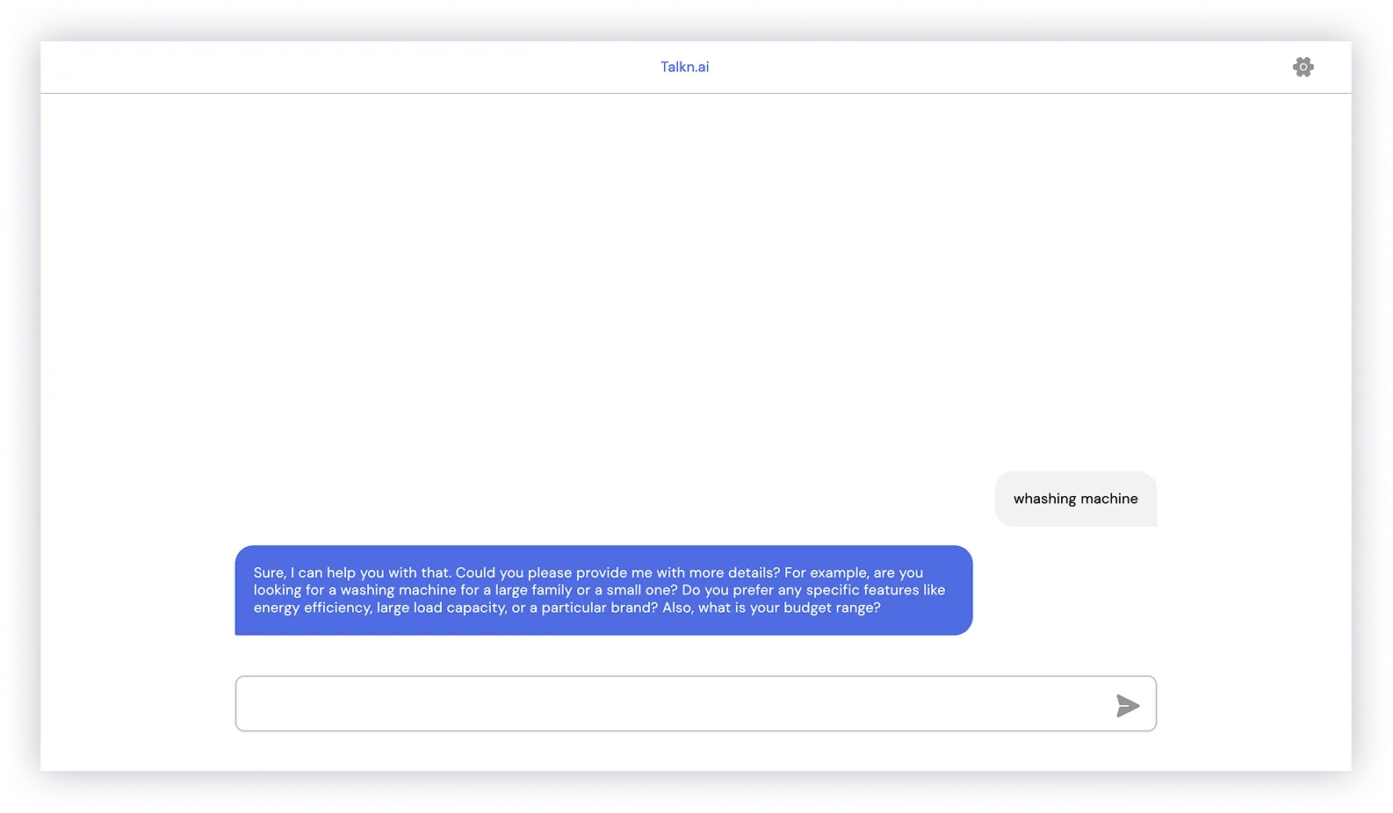Click the blue assistant response bubble
Image resolution: width=1393 pixels, height=813 pixels.
click(603, 590)
